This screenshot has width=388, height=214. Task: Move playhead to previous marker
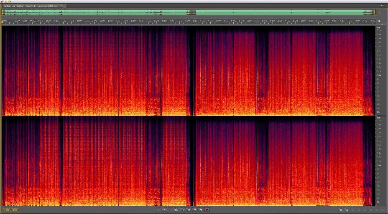(x=183, y=210)
